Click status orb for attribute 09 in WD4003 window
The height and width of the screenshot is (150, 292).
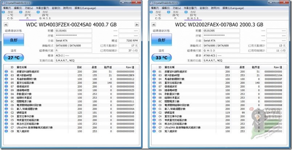(x=6, y=90)
